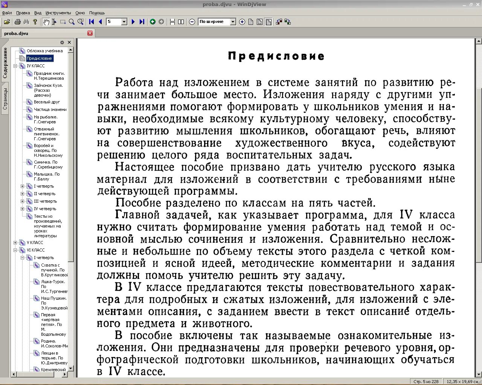Screen dimensions: 482x385
Task: Open Find with the binoculars icon
Action: click(26, 22)
